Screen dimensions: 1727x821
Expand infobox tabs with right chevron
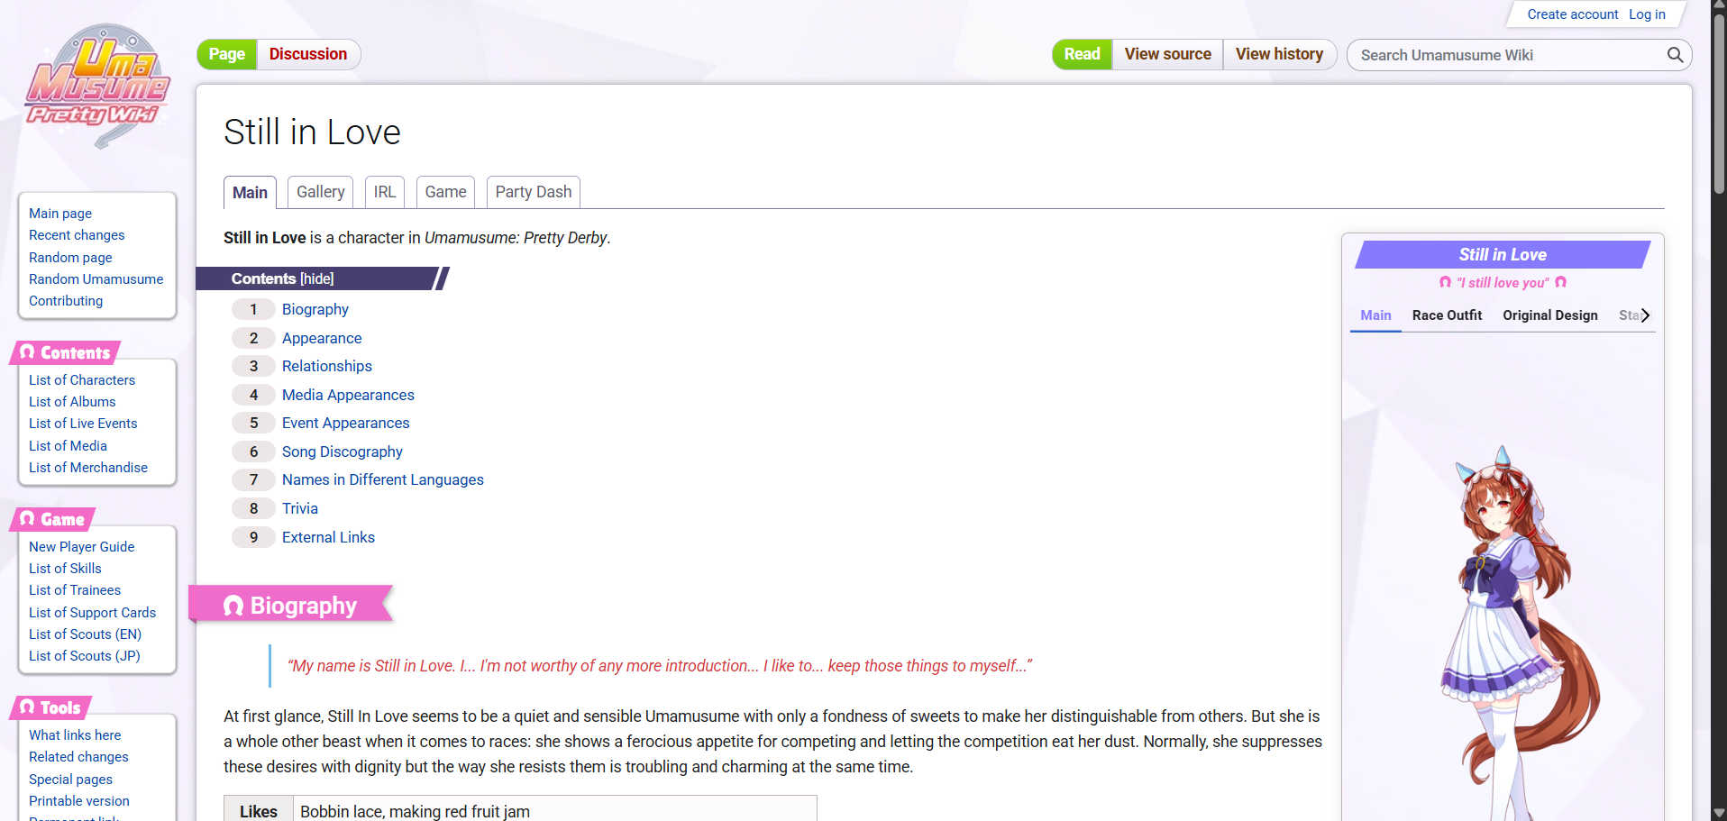[1645, 315]
